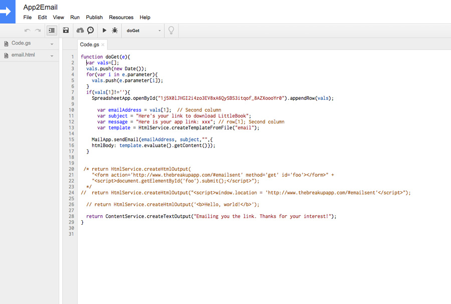Click the App2Email project title
451x304 pixels.
click(x=40, y=7)
